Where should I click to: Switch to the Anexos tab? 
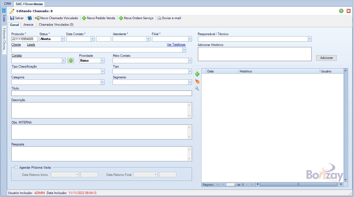pos(28,25)
